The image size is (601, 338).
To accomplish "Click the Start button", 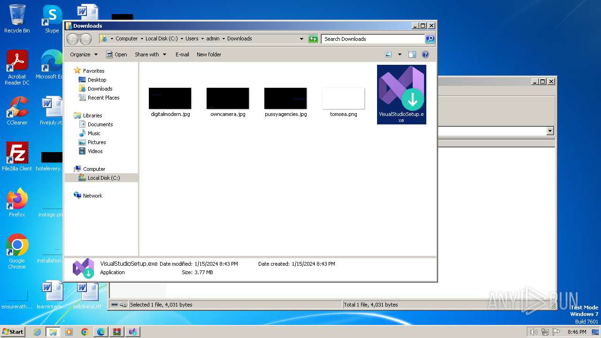I will [x=13, y=331].
